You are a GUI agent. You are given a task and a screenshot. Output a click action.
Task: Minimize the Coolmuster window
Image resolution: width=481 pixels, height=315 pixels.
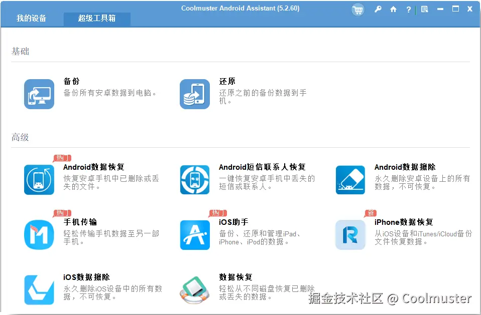(440, 9)
